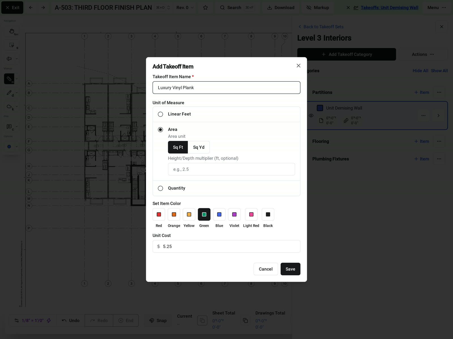Select the pan hand tool
Image resolution: width=453 pixels, height=339 pixels.
[x=12, y=31]
